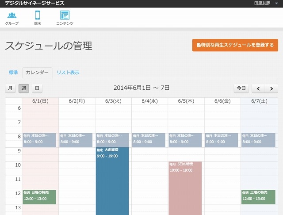Image resolution: width=283 pixels, height=215 pixels.
Task: Switch to the 標準 tab
Action: point(13,73)
